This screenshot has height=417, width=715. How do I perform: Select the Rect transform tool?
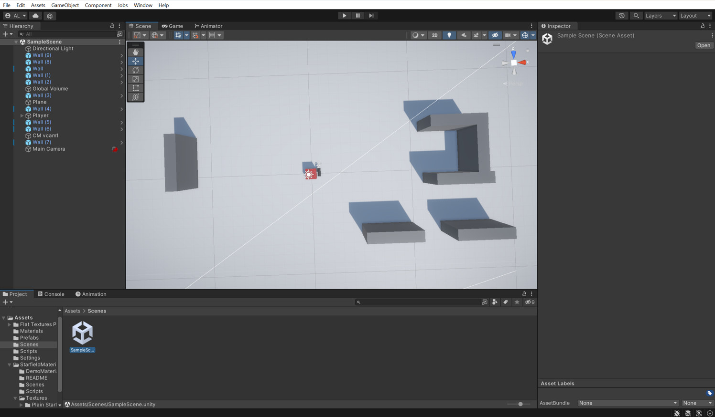pyautogui.click(x=136, y=88)
